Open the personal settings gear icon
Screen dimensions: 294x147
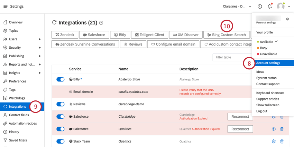coord(287,19)
